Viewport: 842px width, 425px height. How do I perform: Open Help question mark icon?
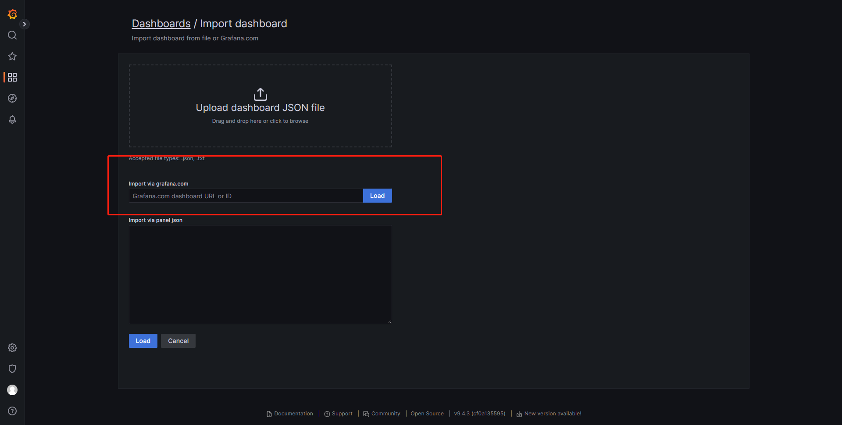point(12,411)
